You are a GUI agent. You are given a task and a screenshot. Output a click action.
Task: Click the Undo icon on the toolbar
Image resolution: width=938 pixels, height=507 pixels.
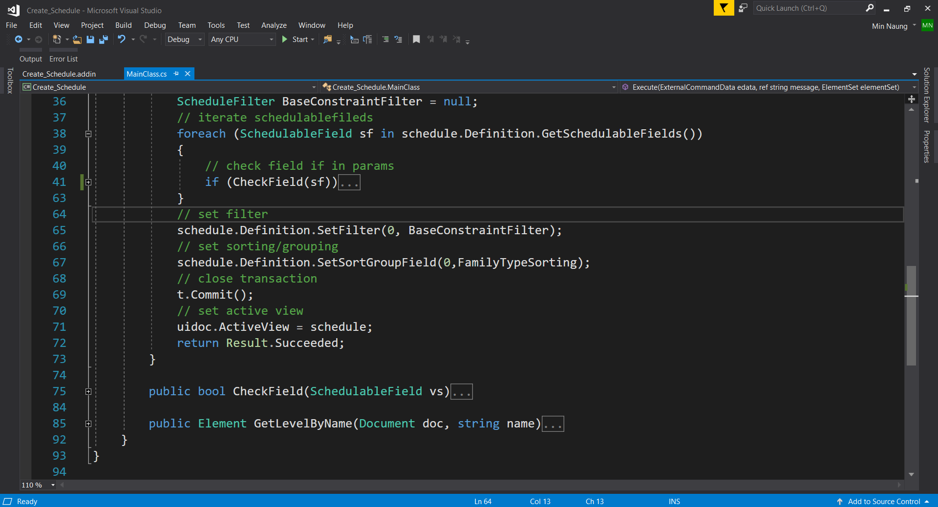tap(122, 40)
